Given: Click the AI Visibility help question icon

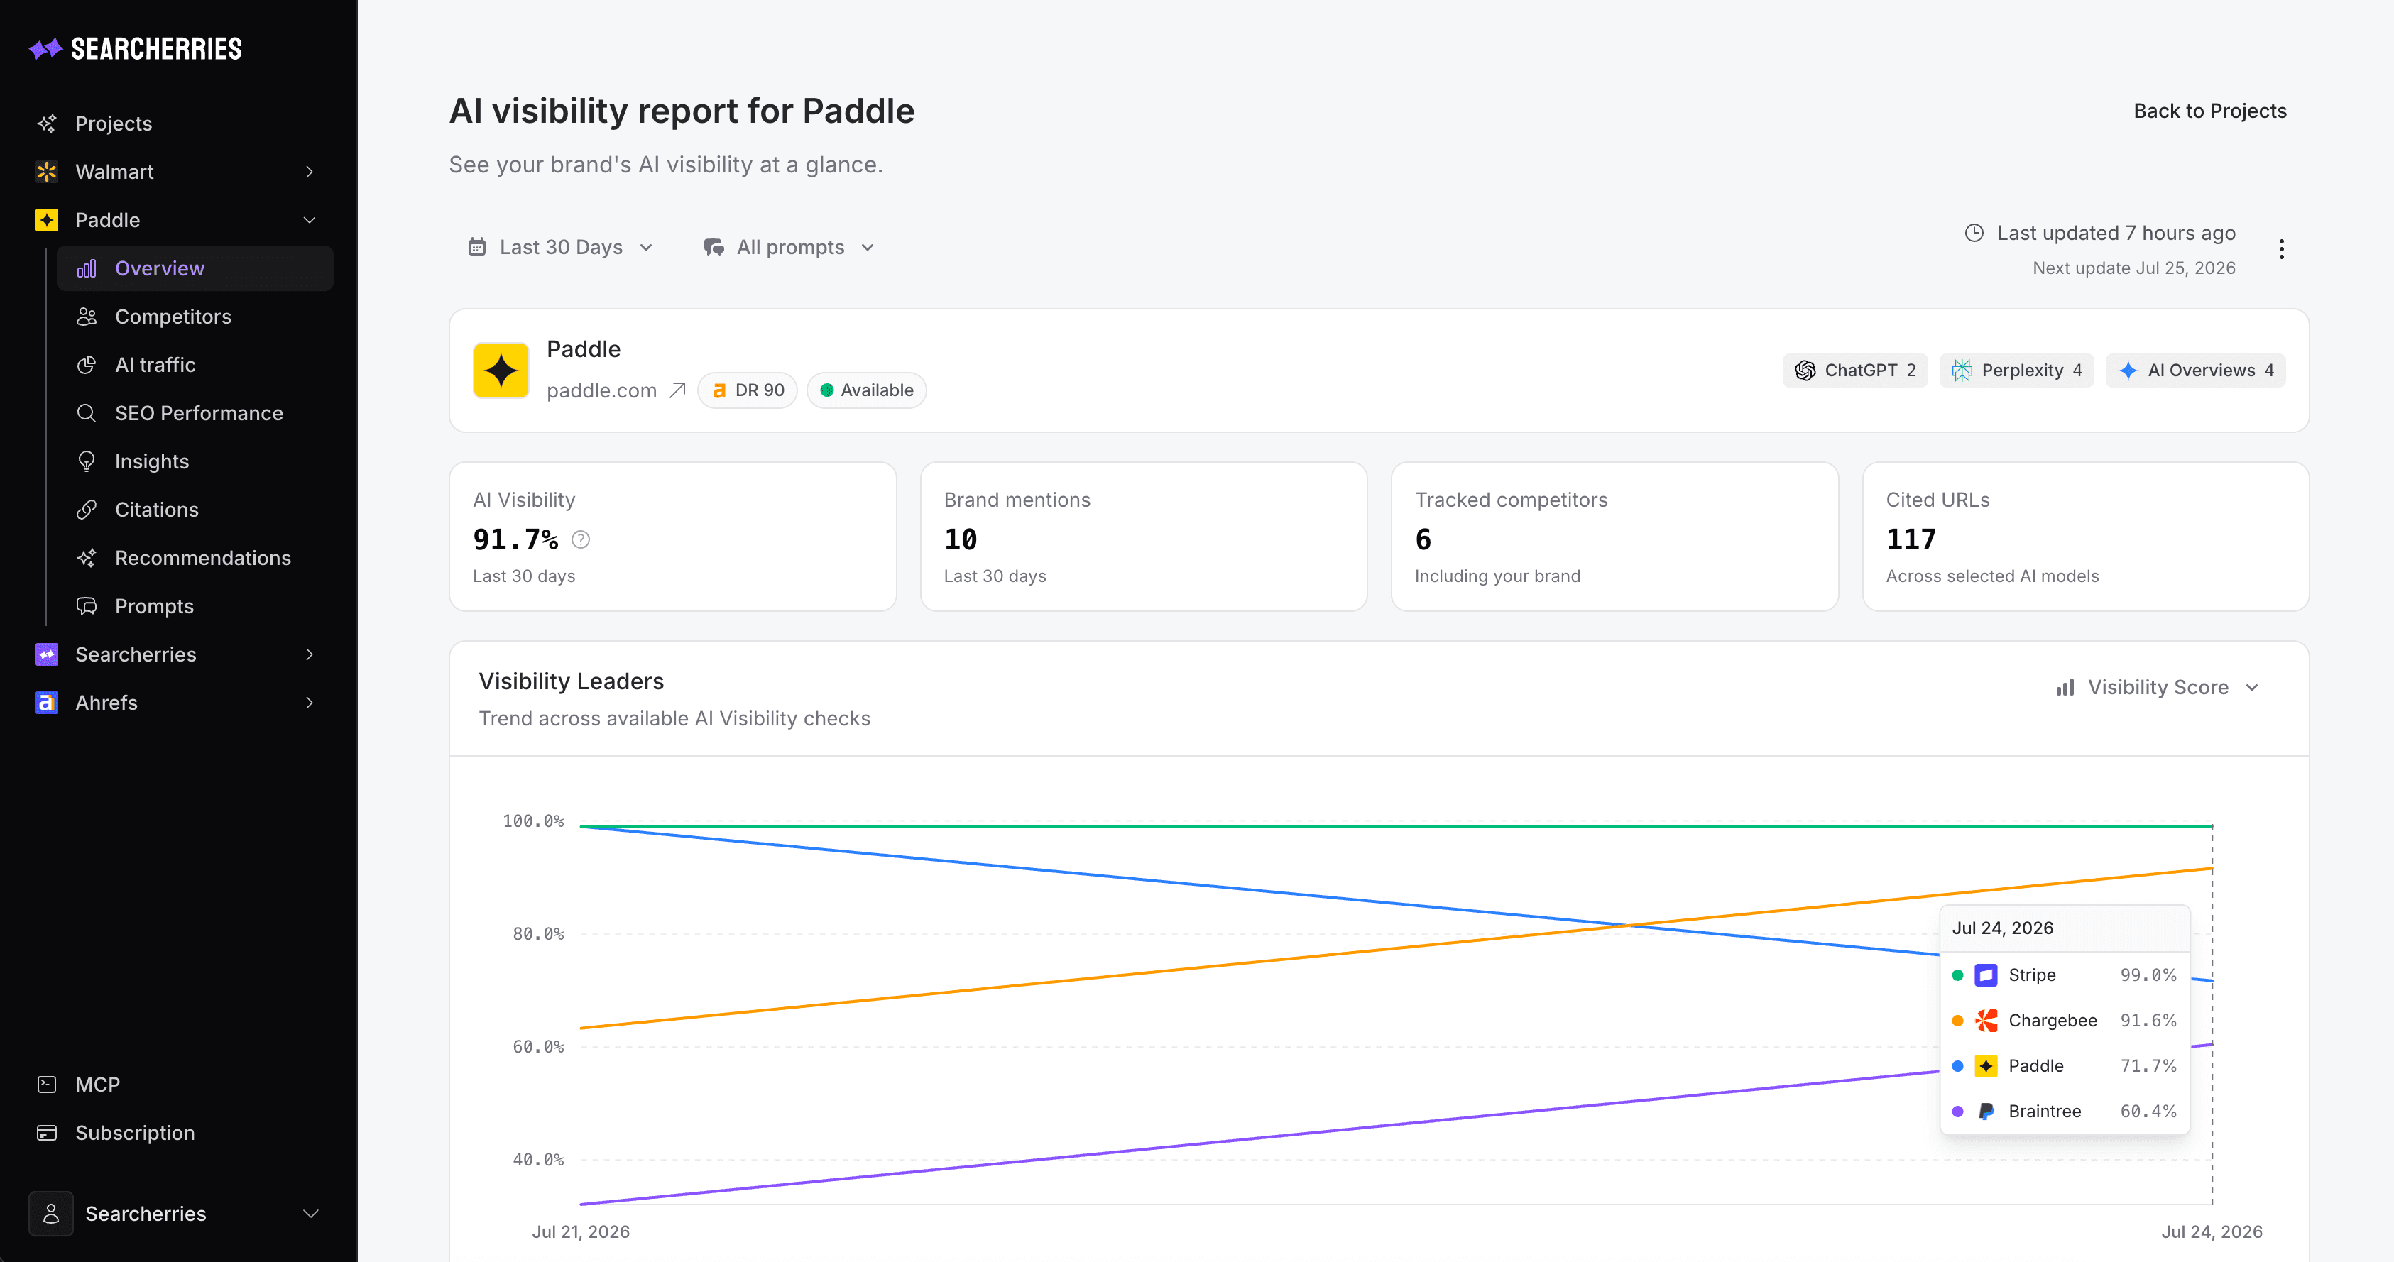Looking at the screenshot, I should pos(581,540).
